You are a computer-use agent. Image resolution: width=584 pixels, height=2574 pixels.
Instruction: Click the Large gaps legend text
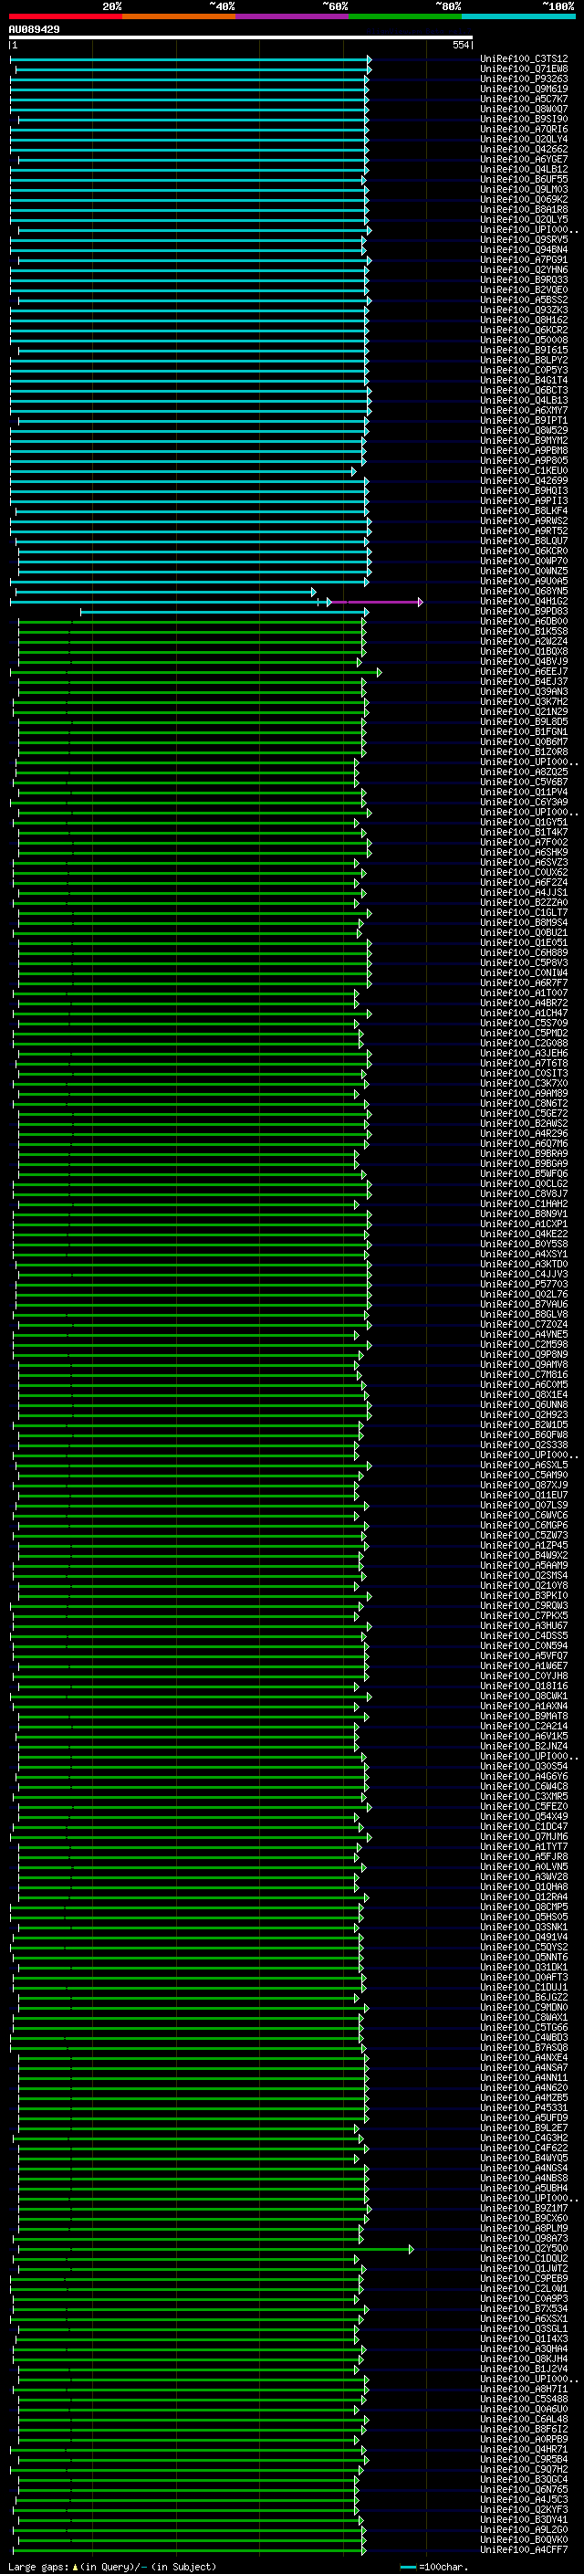point(112,2566)
